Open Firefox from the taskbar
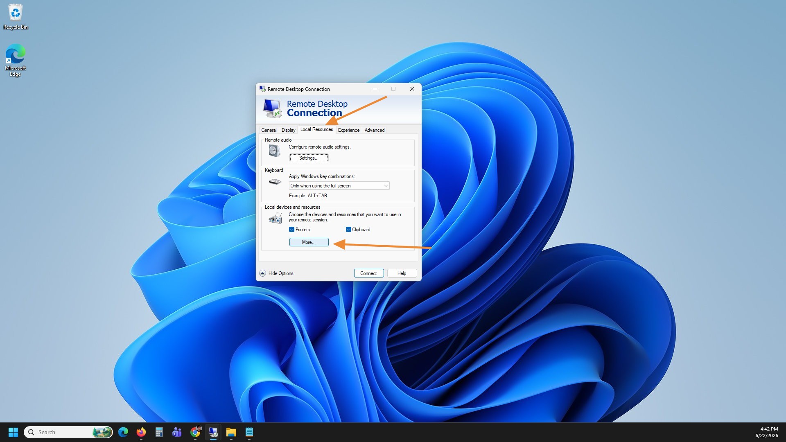This screenshot has height=442, width=786. coord(141,432)
